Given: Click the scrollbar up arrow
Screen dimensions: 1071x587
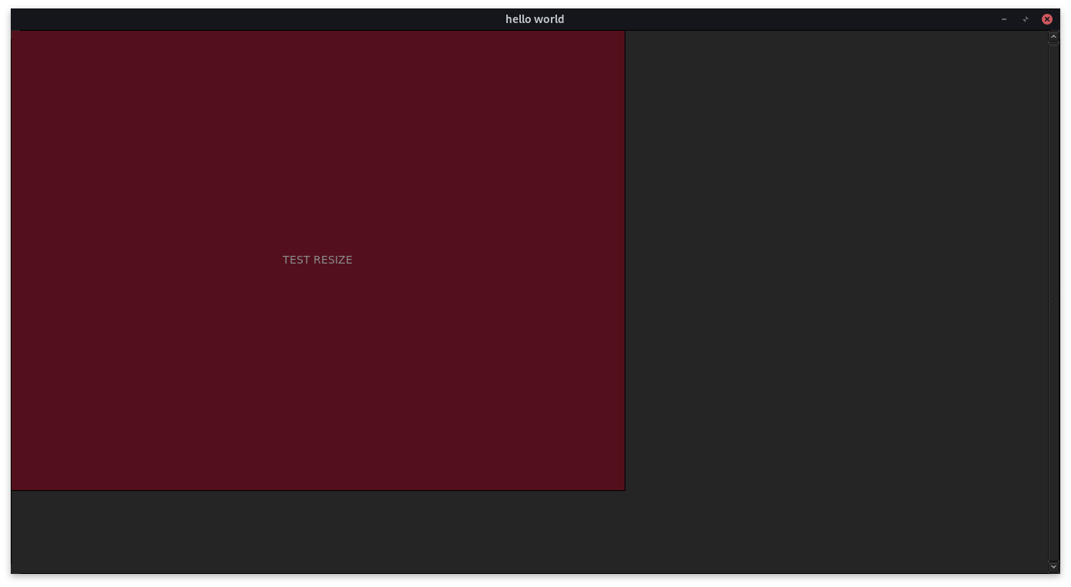Looking at the screenshot, I should (x=1053, y=35).
